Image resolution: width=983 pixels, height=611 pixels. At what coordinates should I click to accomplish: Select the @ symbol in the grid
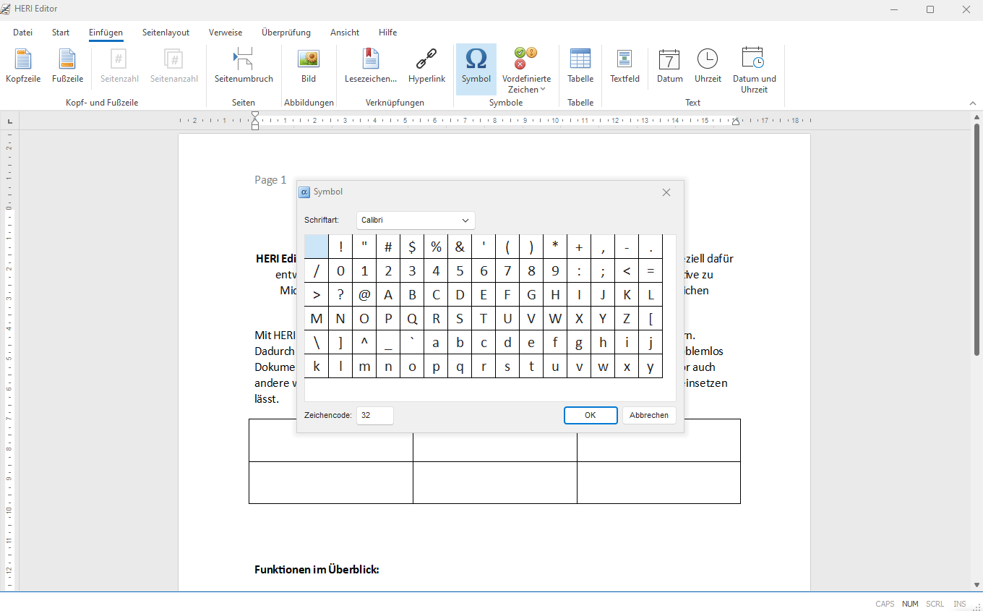(364, 294)
